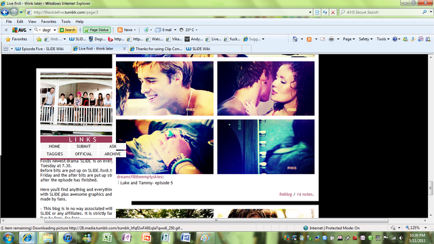
Task: Open the Tools menu in menu bar
Action: [x=66, y=22]
